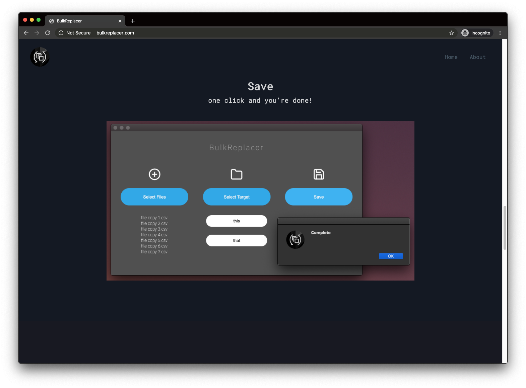Click the browser forward arrow
526x388 pixels.
[37, 33]
